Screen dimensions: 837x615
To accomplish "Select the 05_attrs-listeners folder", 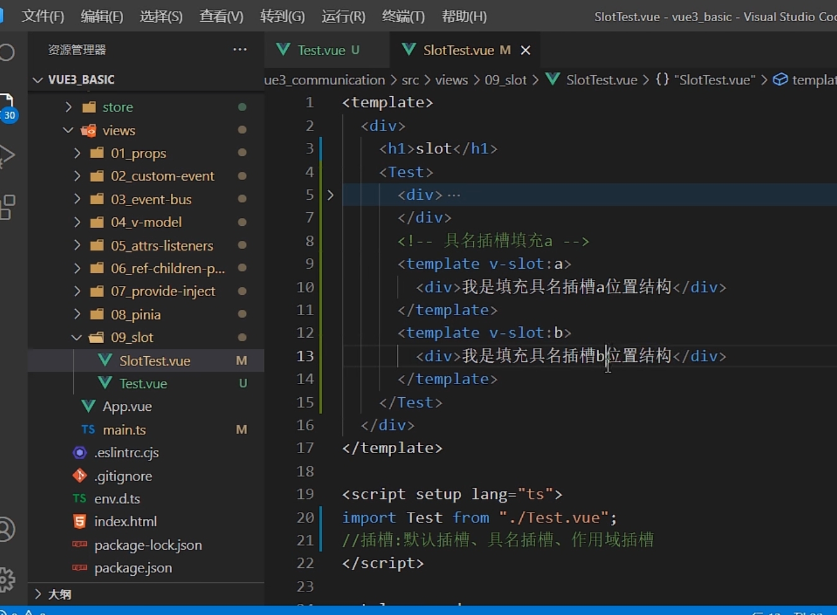I will point(146,245).
